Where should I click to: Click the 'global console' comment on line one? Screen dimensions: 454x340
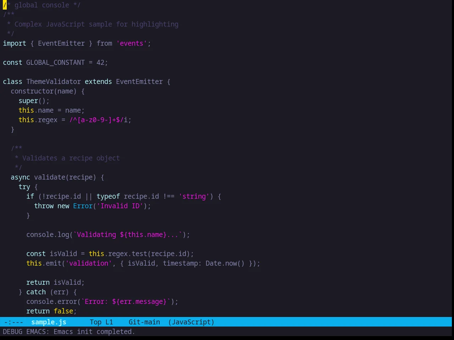coord(42,5)
